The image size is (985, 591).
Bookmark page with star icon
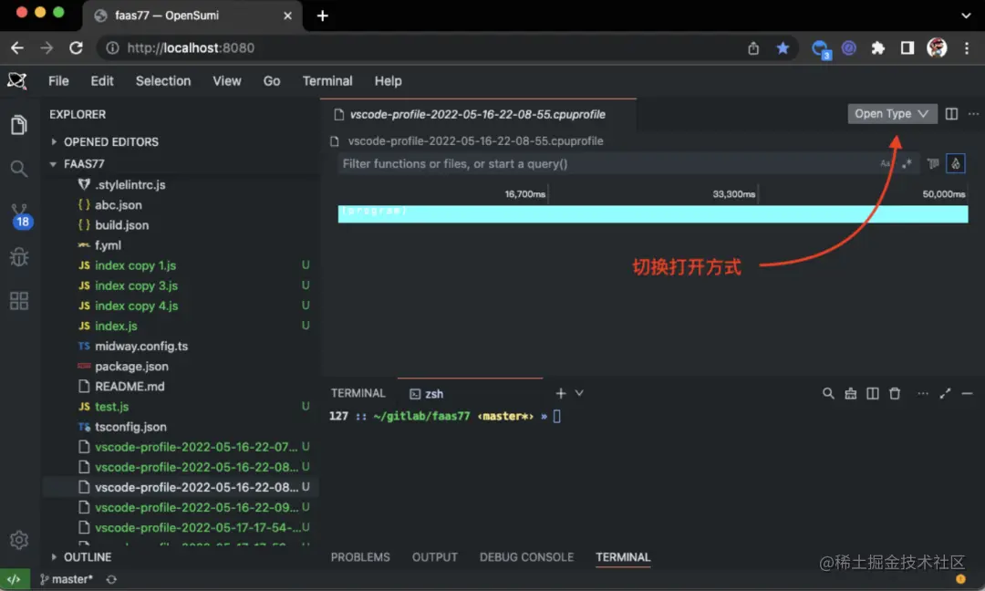coord(783,47)
